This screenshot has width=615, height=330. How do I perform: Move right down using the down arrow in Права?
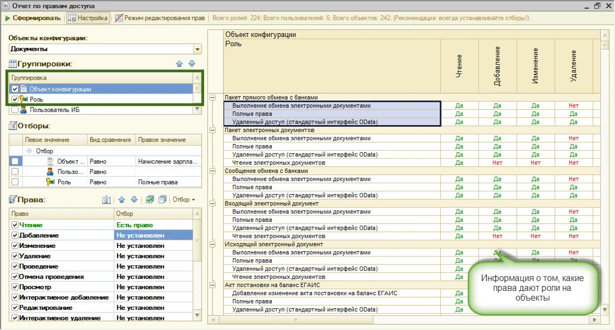point(134,200)
